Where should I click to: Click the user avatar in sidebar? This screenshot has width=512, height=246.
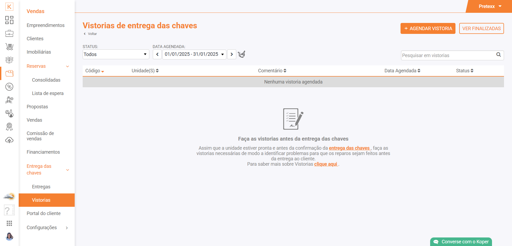pyautogui.click(x=9, y=236)
